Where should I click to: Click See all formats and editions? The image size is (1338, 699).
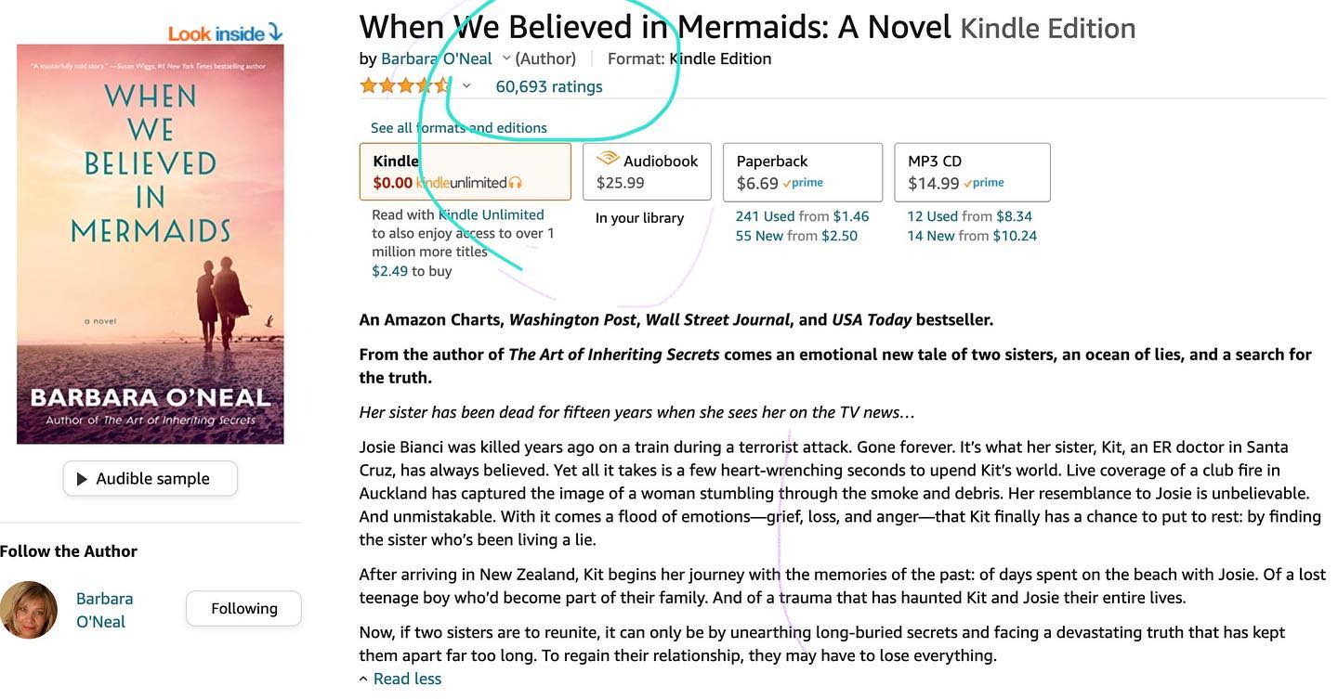[x=459, y=128]
